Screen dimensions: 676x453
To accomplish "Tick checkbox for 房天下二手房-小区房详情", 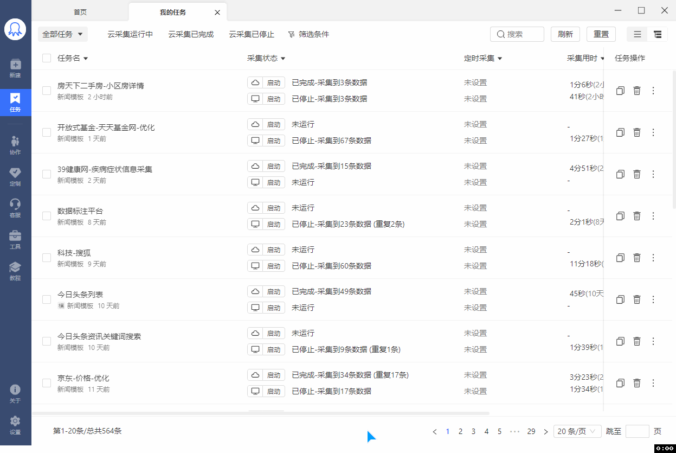I will click(47, 91).
